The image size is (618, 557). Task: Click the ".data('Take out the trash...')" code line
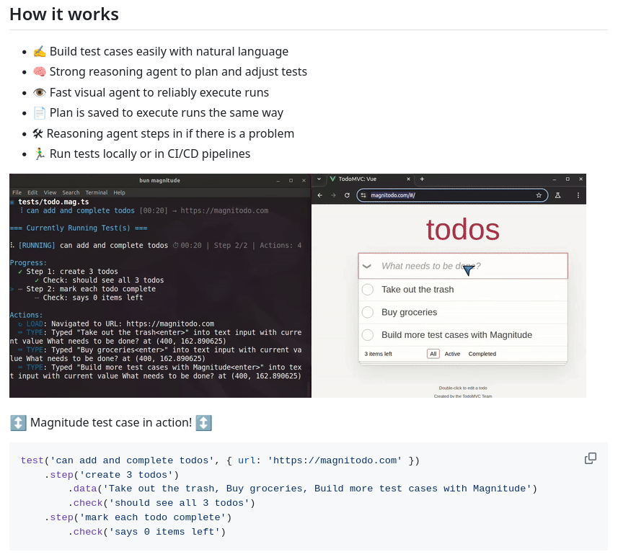pos(303,489)
